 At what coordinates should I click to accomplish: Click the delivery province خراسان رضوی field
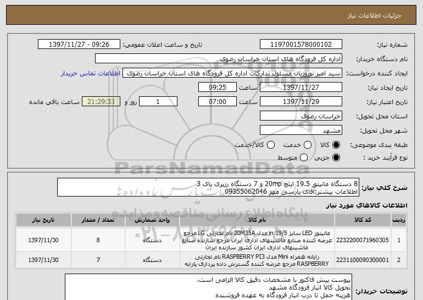pos(301,116)
